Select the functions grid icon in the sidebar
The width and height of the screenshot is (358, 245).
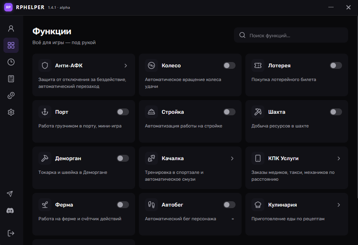tap(11, 45)
